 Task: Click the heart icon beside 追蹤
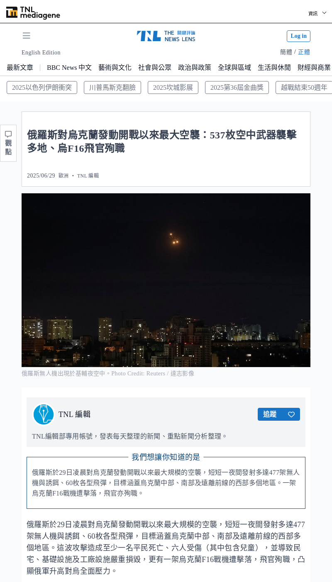coord(291,414)
